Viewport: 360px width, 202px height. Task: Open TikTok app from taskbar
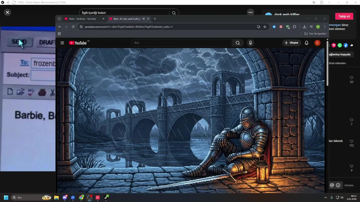[106, 198]
